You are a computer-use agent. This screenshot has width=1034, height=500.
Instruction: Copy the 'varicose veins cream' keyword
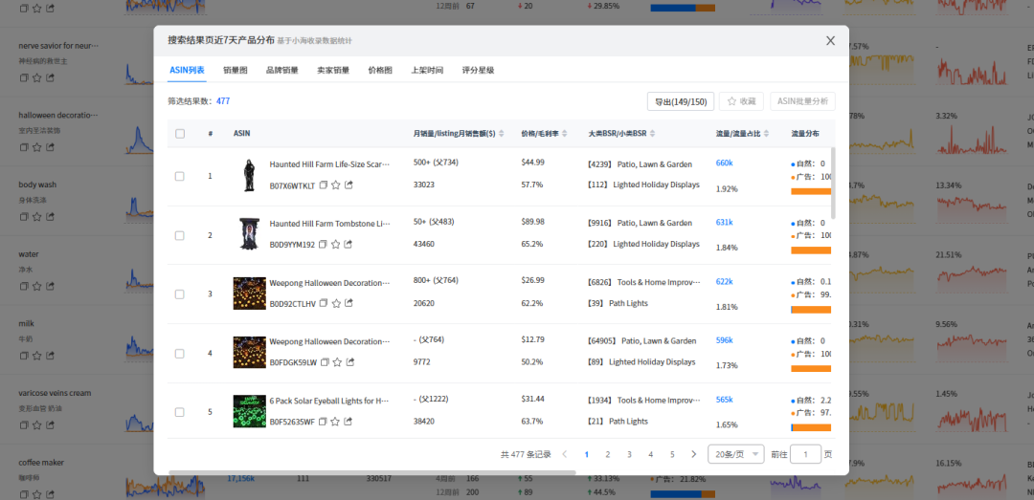[x=24, y=424]
